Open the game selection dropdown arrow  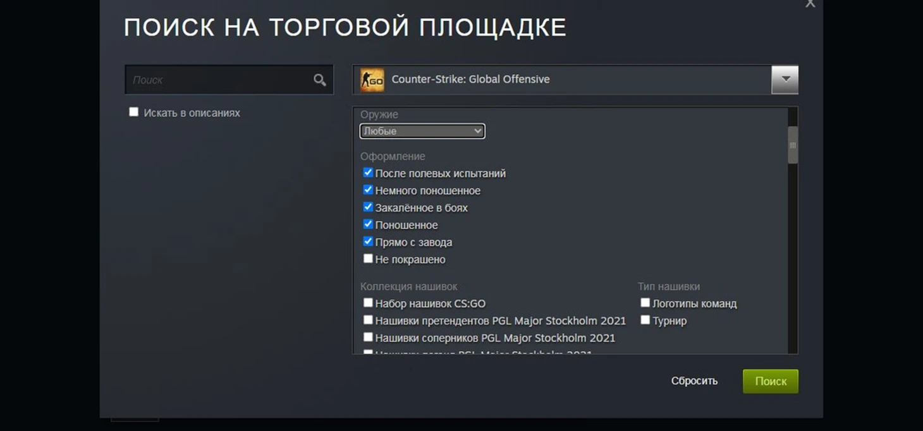785,80
